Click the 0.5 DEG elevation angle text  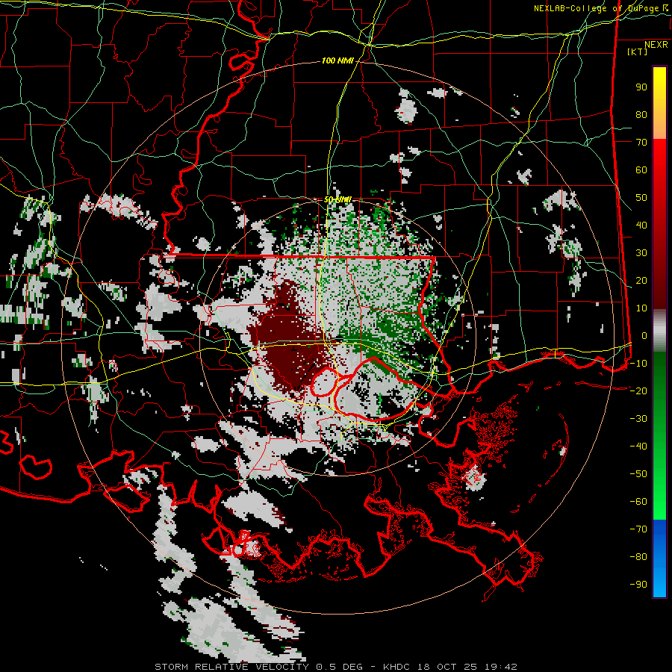point(339,667)
